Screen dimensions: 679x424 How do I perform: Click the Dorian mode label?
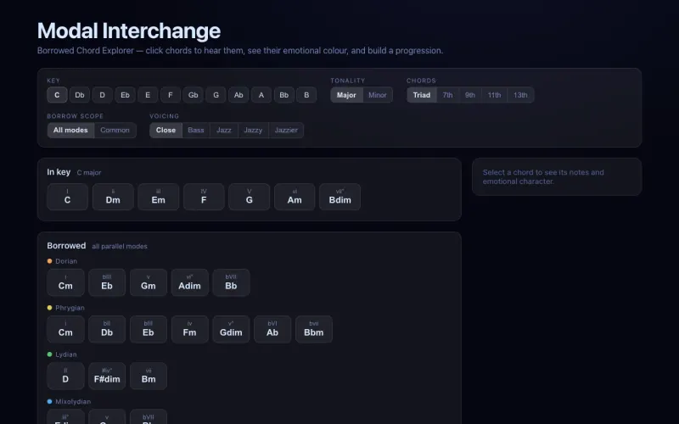[66, 261]
